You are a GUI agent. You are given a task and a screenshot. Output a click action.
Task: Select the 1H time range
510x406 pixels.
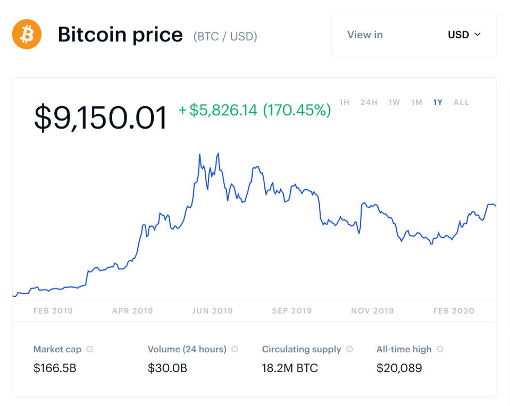point(345,103)
